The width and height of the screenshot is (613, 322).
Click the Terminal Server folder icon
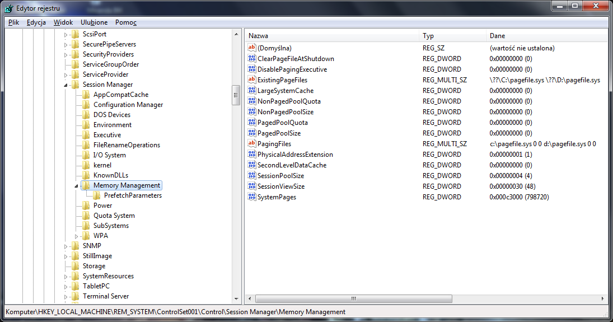pos(76,296)
